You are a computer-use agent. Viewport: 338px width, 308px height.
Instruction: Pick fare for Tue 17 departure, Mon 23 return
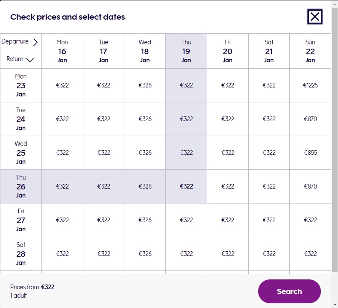[x=103, y=85]
